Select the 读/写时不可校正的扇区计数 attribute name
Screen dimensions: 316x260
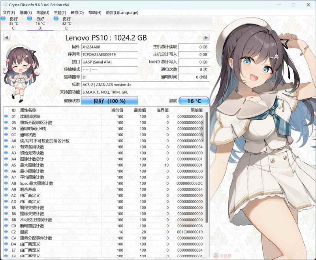tap(45, 141)
